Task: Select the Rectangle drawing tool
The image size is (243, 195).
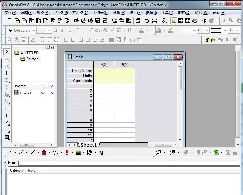Action: [7, 137]
